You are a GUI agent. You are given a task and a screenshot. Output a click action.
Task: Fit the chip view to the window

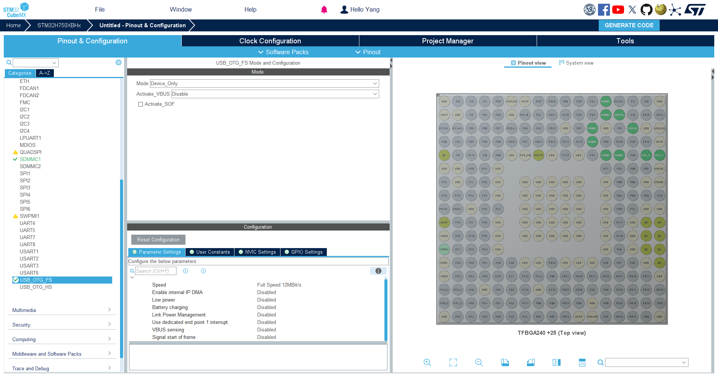coord(453,362)
